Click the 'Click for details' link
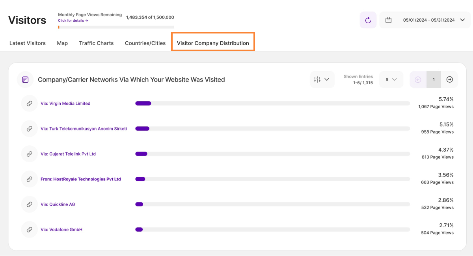473x256 pixels. coord(73,20)
